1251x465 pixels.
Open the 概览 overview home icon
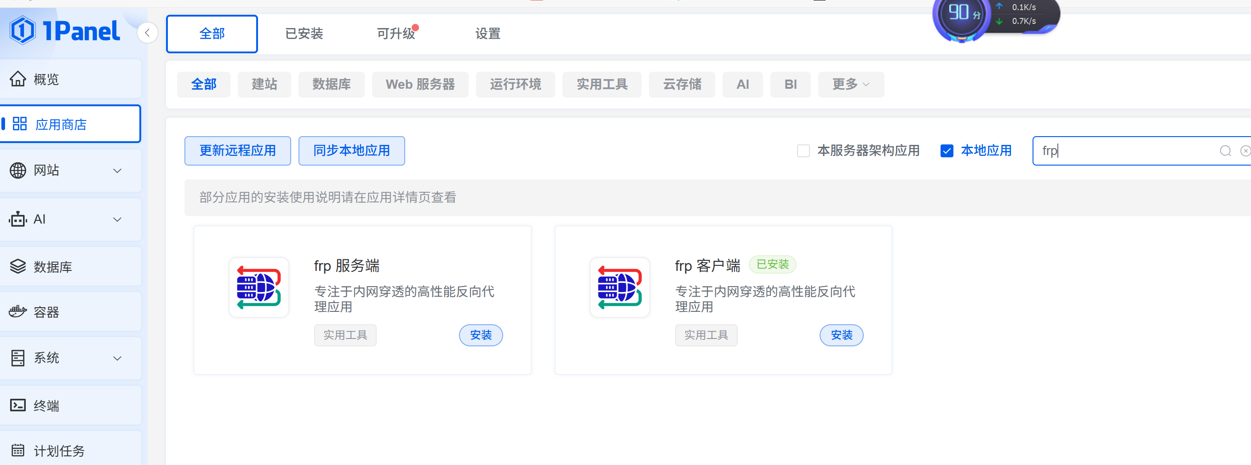coord(18,79)
